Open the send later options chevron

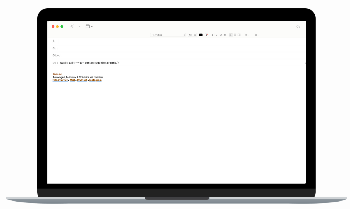(79, 26)
